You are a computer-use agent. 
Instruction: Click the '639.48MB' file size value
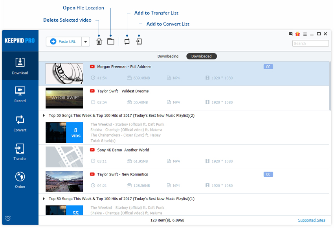click(141, 78)
